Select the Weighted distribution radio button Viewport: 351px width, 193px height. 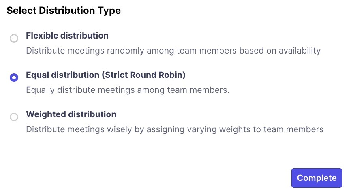tap(14, 117)
